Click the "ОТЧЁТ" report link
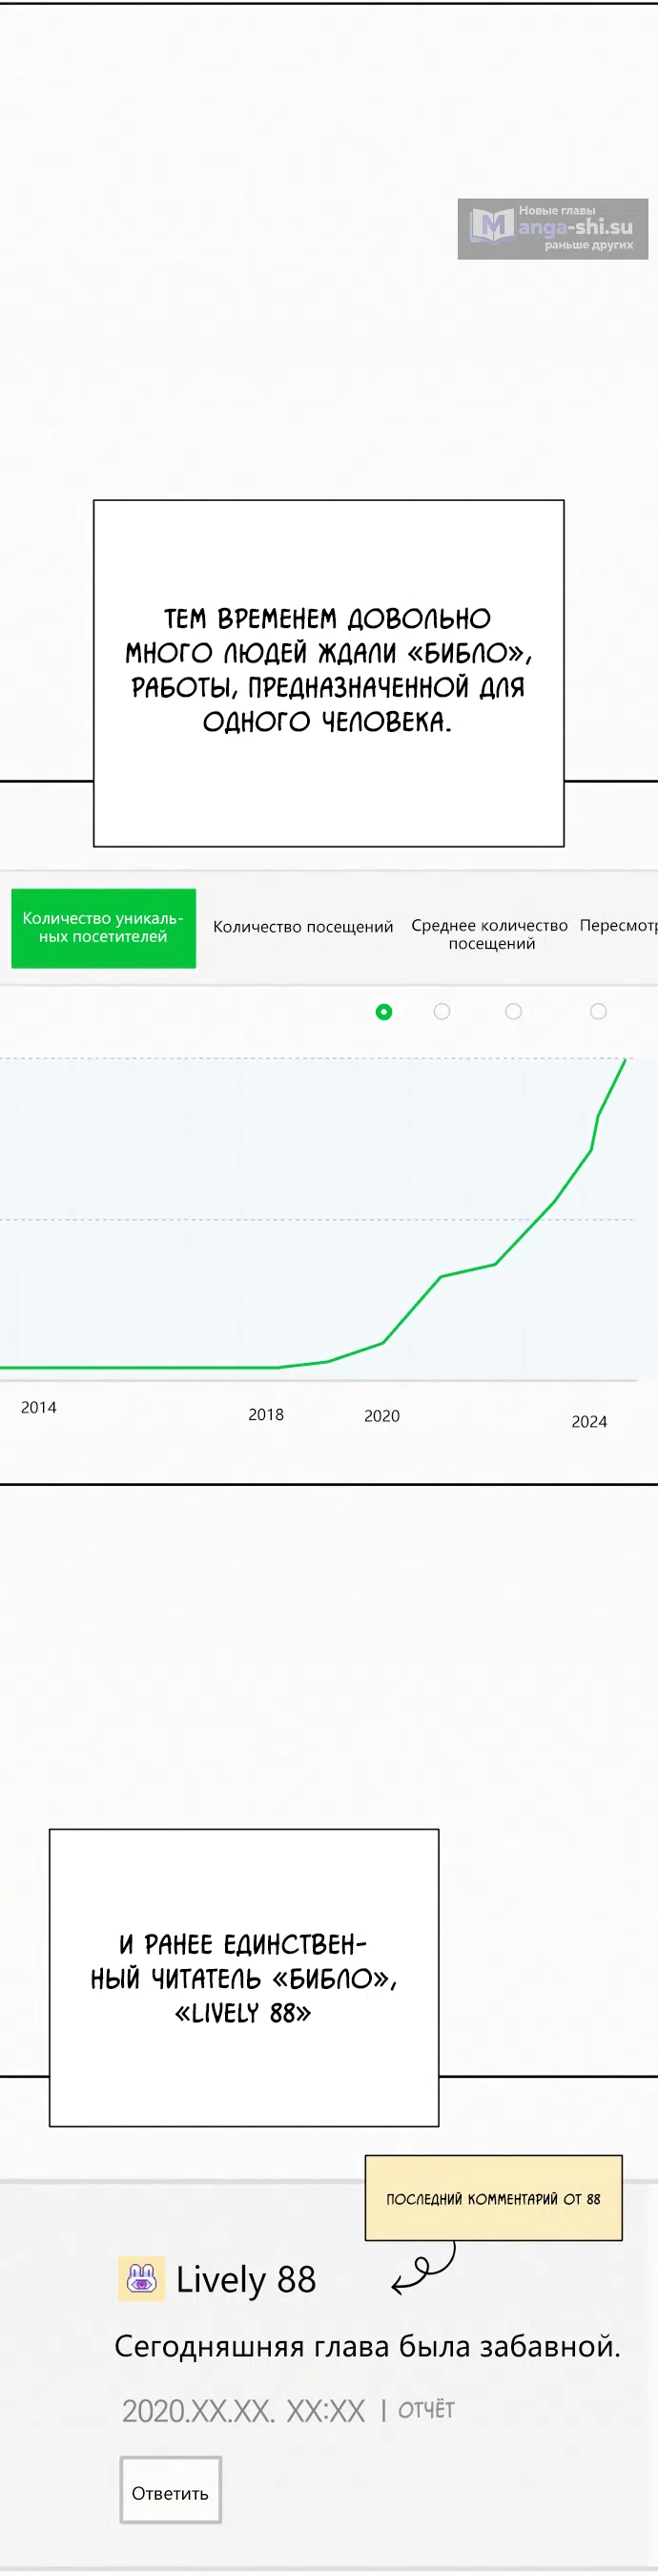The height and width of the screenshot is (2576, 658). tap(426, 2410)
